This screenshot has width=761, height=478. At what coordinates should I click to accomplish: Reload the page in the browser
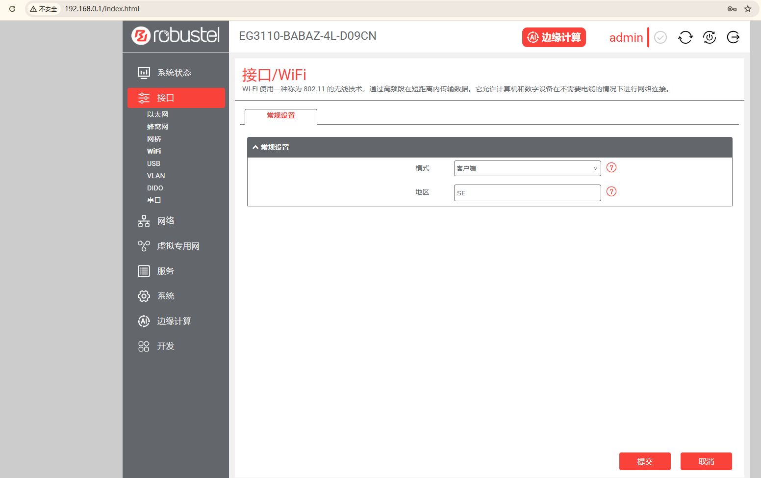pos(12,9)
